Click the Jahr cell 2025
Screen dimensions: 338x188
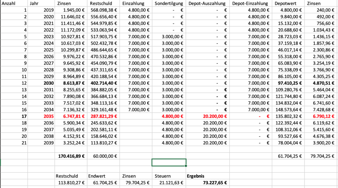pyautogui.click(x=41, y=50)
